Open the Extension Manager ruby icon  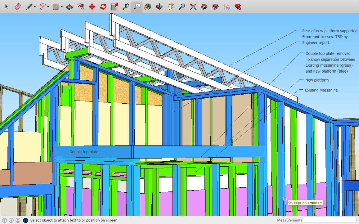[x=238, y=7]
